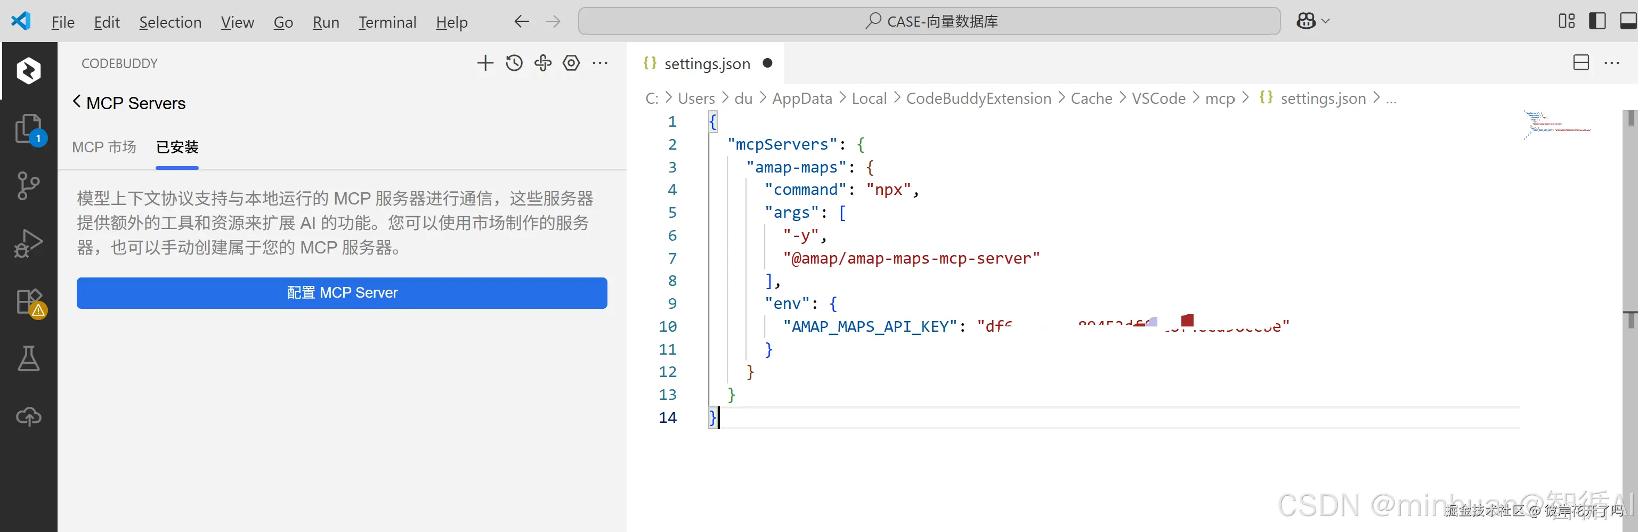
Task: Click the Users folder in the breadcrumb
Action: coord(696,99)
